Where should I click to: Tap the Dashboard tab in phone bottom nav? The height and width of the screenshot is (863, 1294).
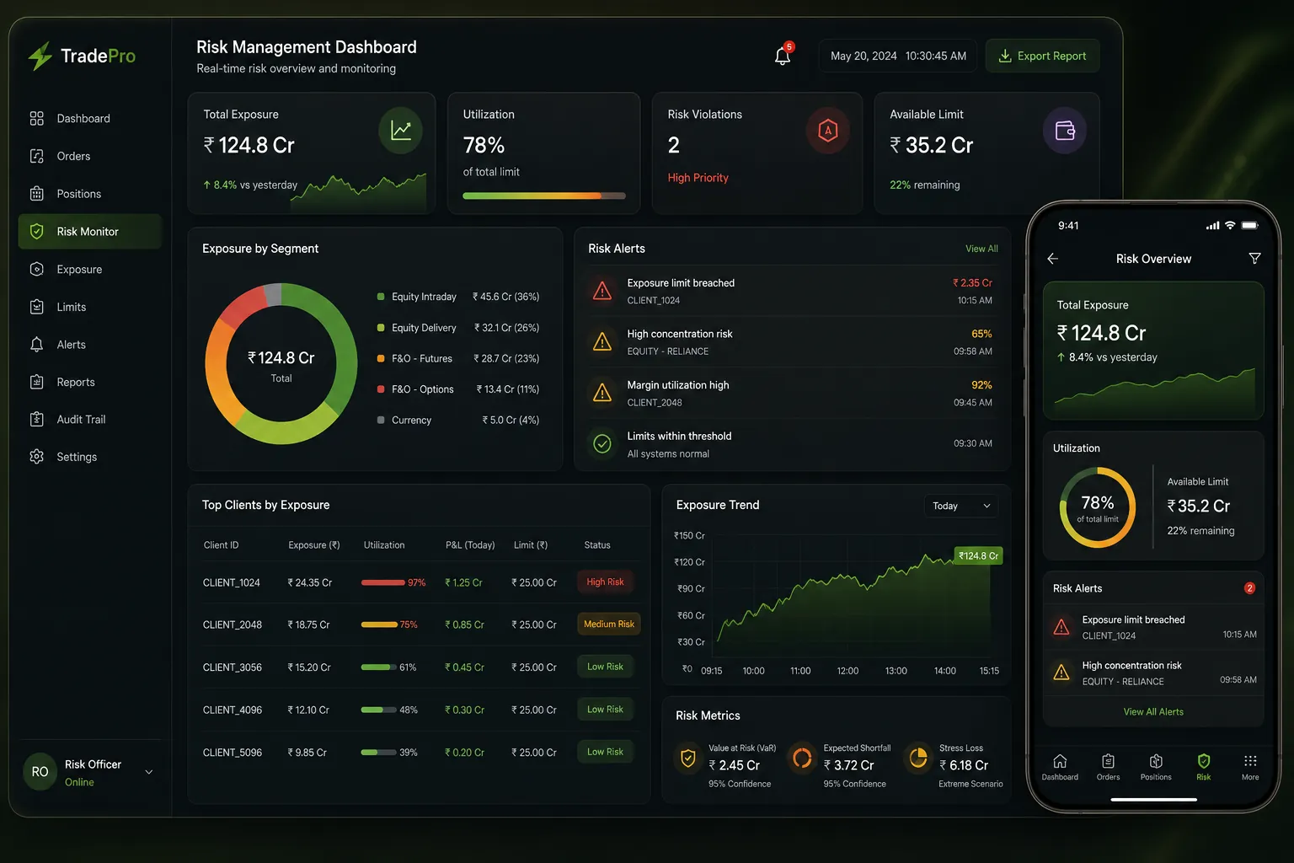(x=1060, y=767)
